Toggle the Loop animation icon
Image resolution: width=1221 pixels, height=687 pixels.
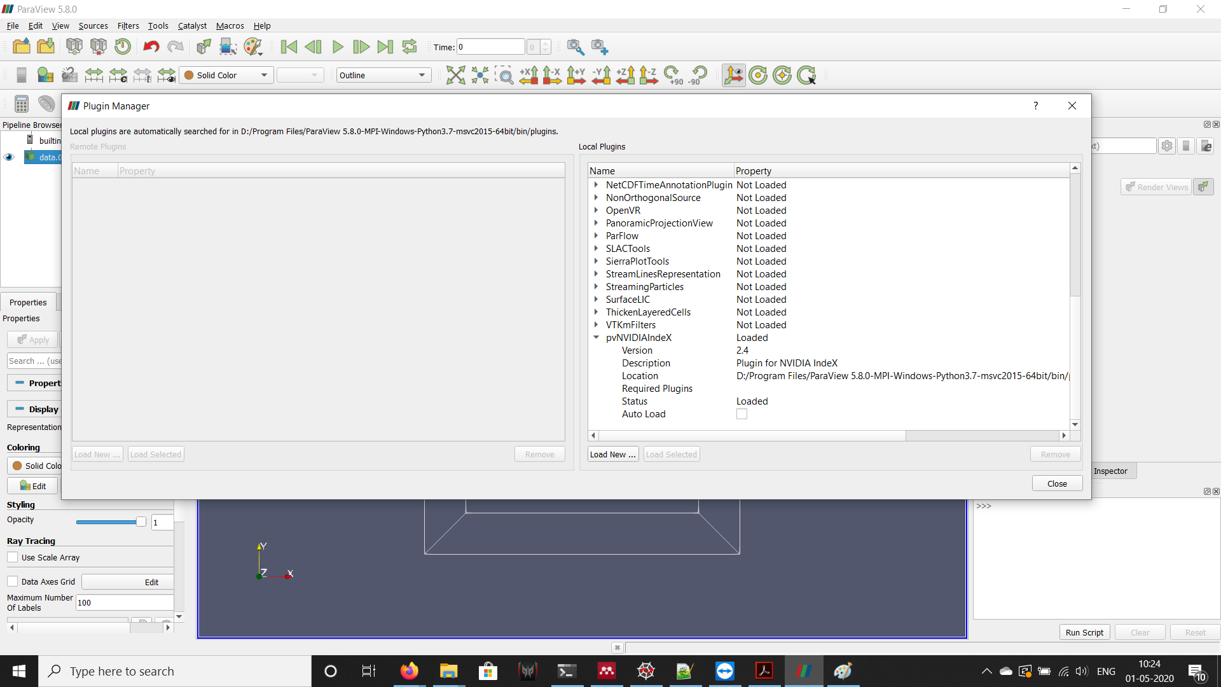click(x=410, y=46)
